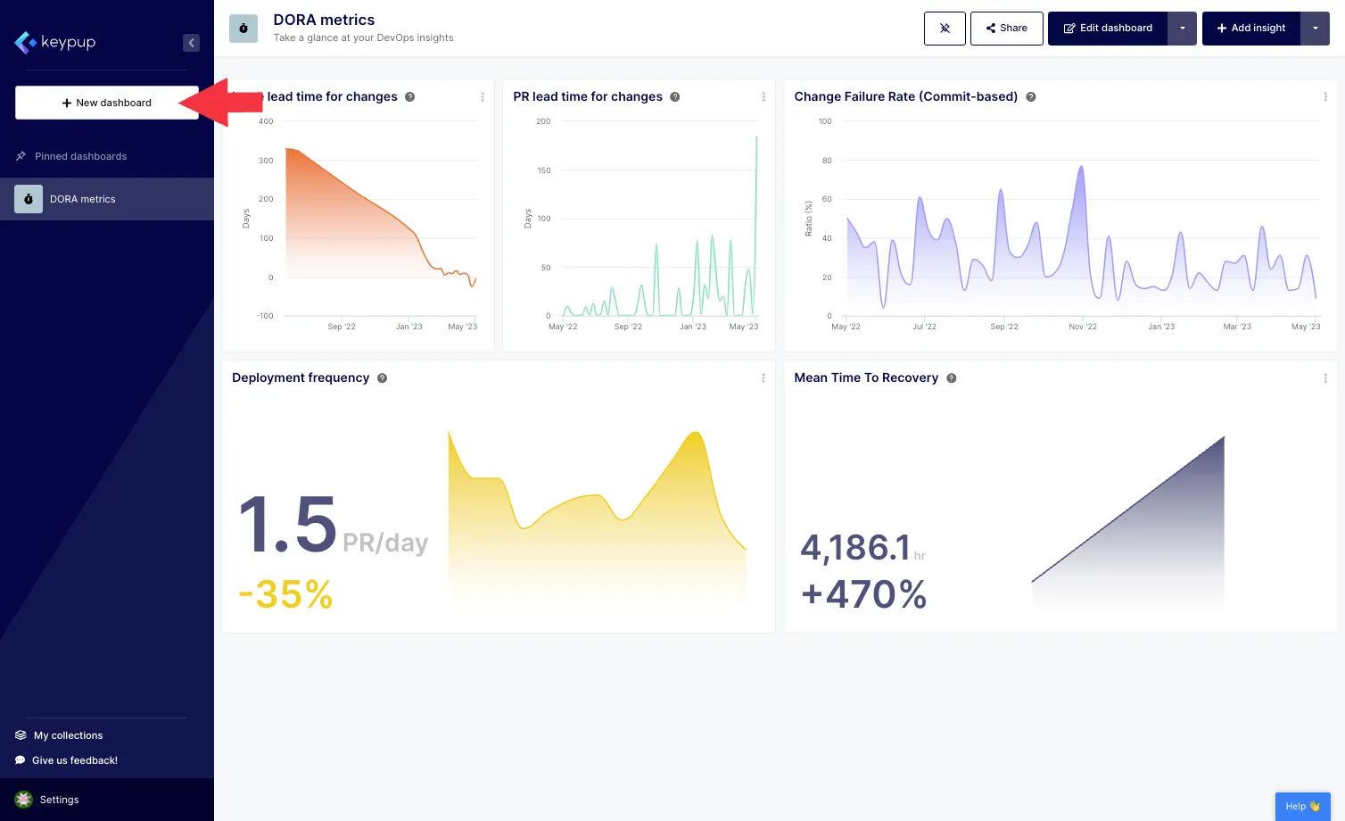
Task: Open Mean Time To Recovery card options menu
Action: (1325, 377)
